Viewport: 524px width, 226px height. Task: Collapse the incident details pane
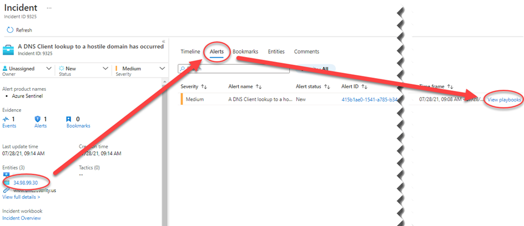pyautogui.click(x=163, y=42)
